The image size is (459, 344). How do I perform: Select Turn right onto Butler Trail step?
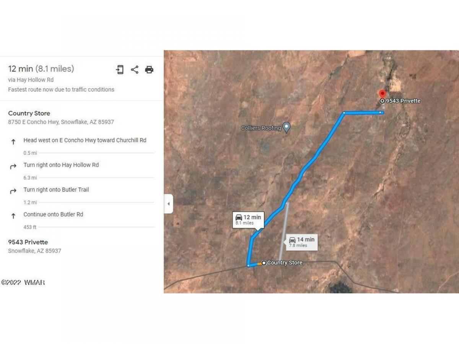pyautogui.click(x=56, y=190)
